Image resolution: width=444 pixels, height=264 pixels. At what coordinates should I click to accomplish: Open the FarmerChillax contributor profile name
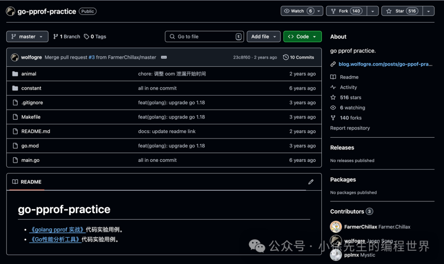point(361,227)
